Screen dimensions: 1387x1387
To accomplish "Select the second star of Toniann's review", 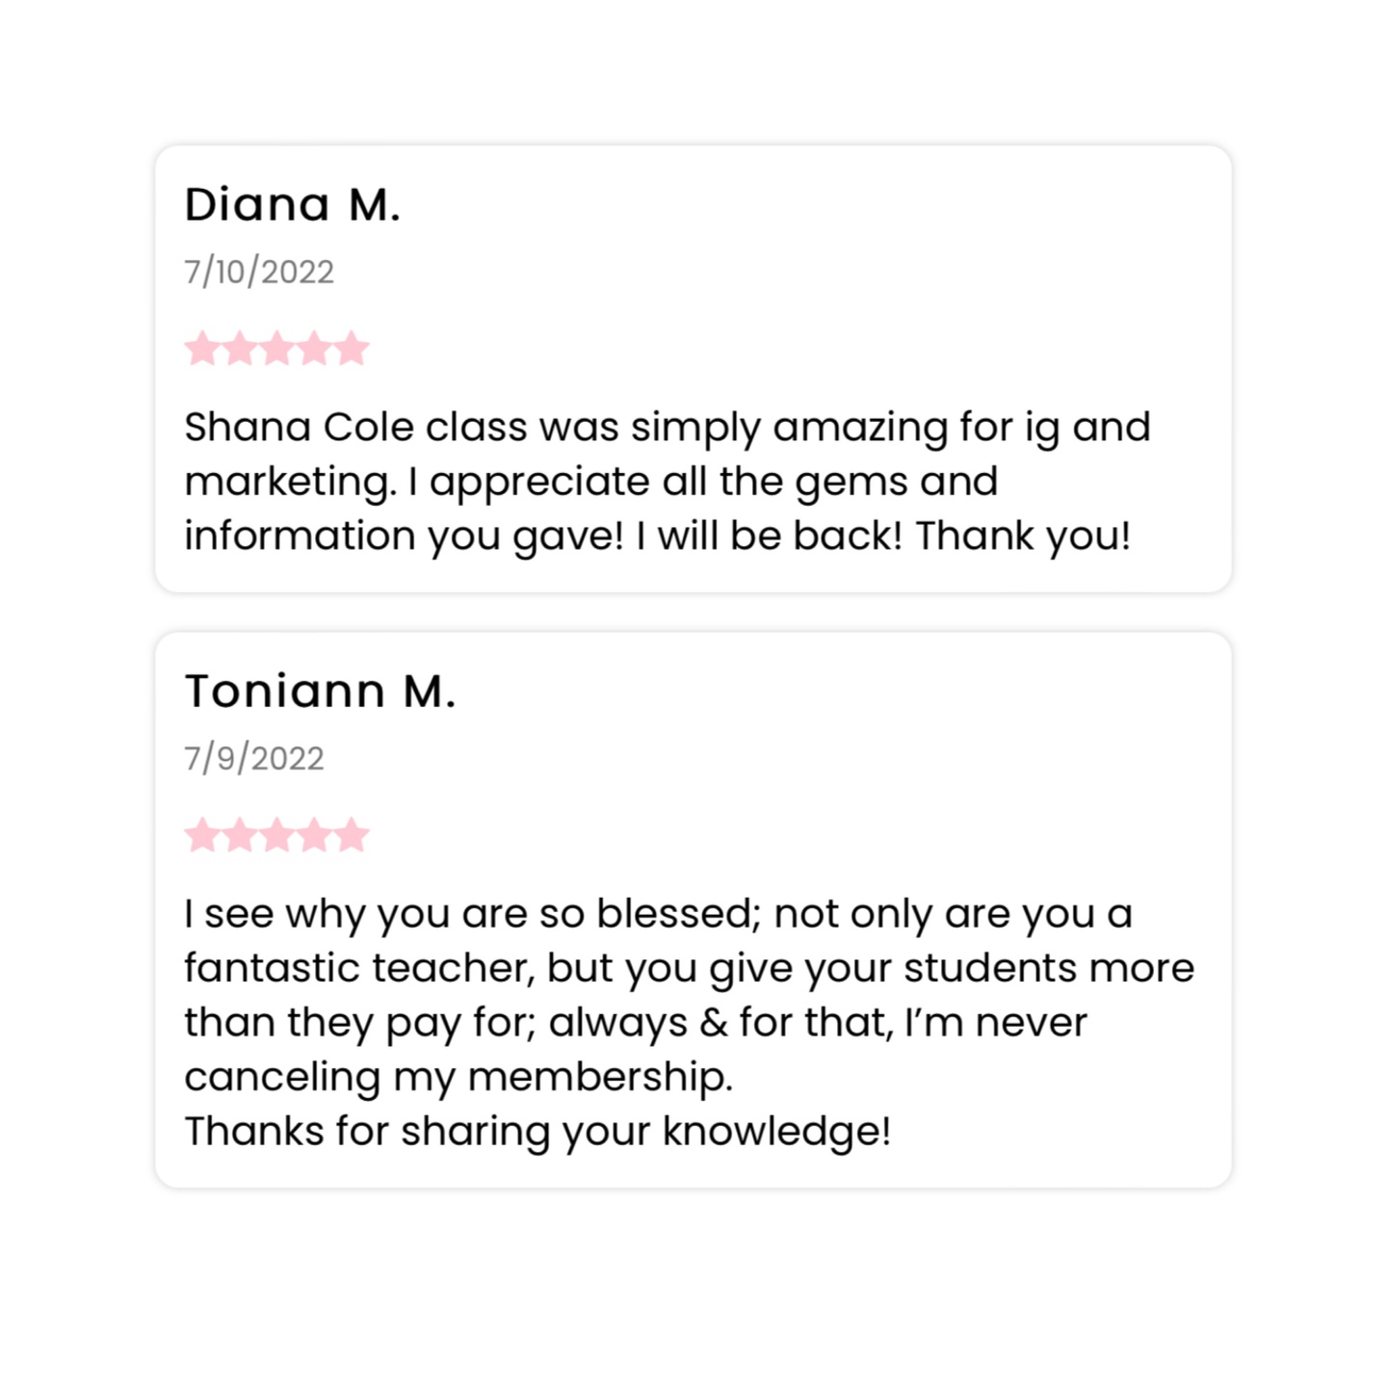I will pyautogui.click(x=240, y=835).
